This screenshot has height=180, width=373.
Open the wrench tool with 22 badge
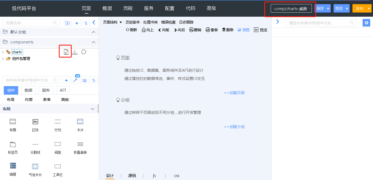75,80
